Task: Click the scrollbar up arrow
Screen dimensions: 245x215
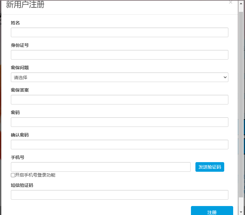Action: pos(241,3)
